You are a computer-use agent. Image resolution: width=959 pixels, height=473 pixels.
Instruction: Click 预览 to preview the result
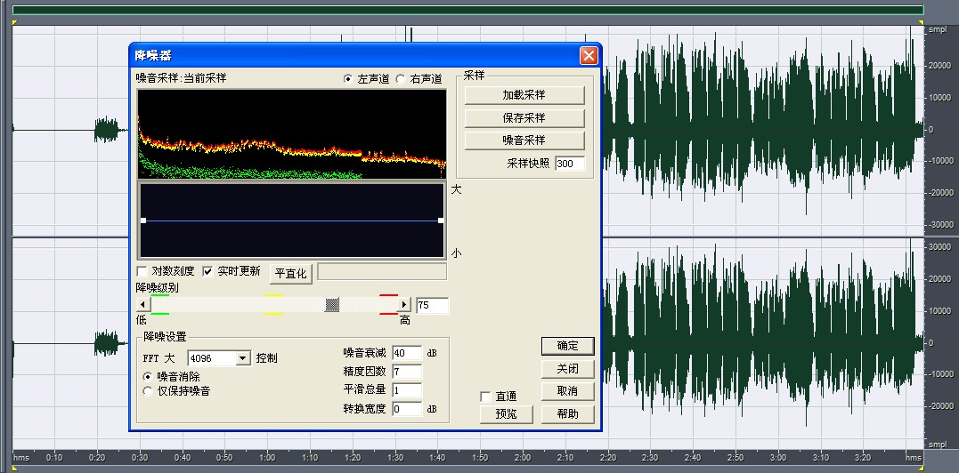(506, 413)
